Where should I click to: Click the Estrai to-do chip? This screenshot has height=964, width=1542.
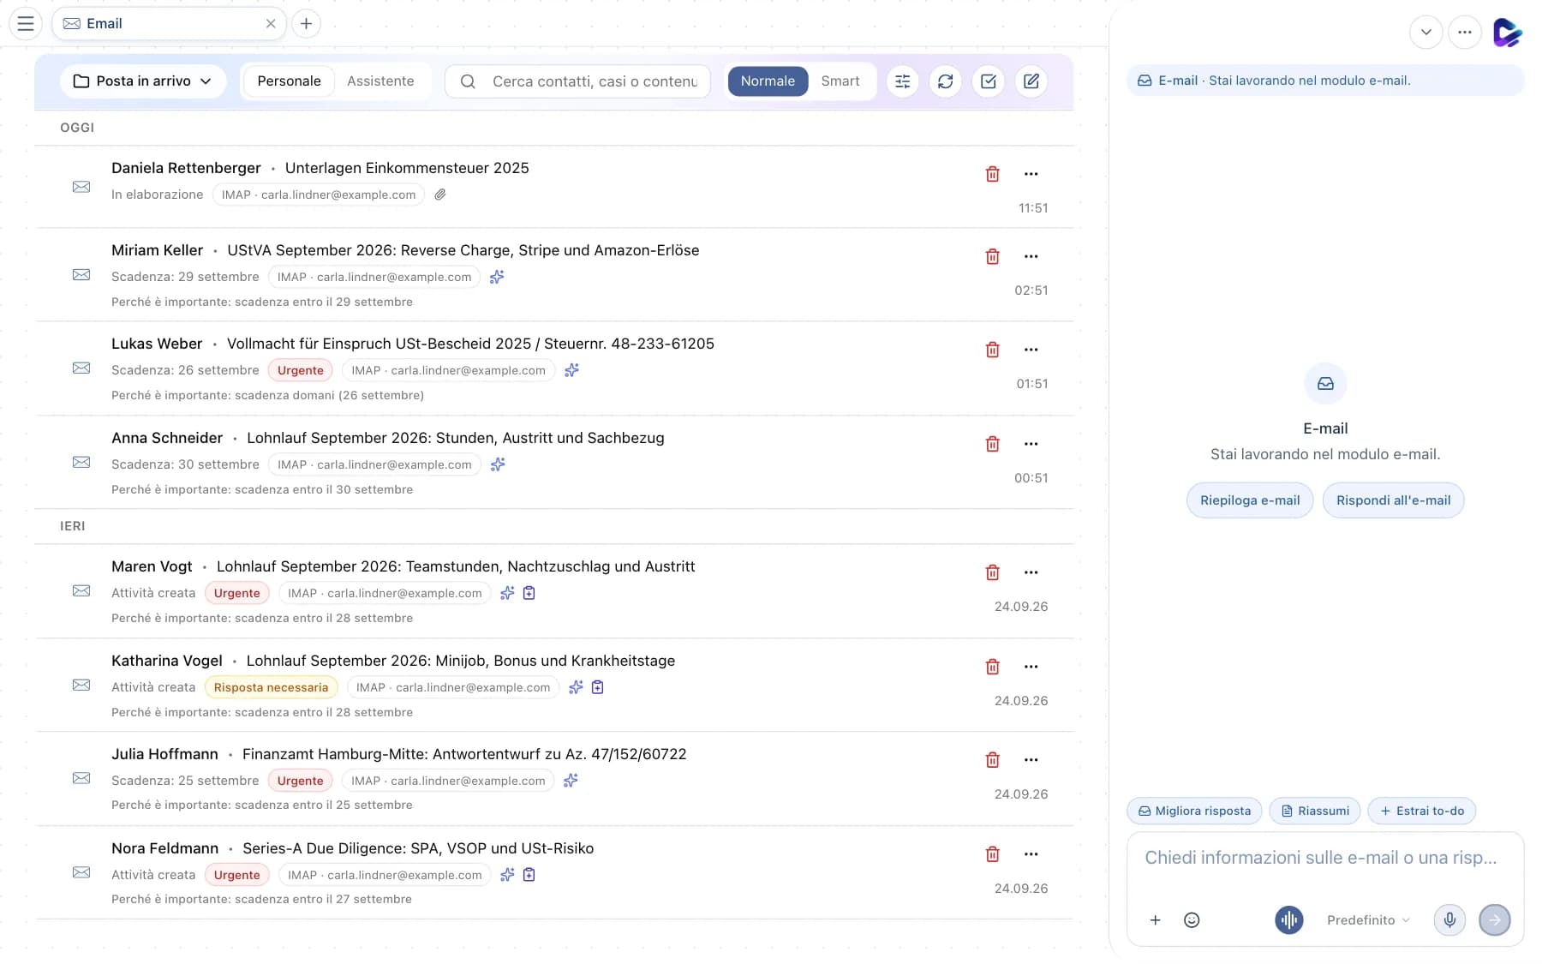point(1421,811)
